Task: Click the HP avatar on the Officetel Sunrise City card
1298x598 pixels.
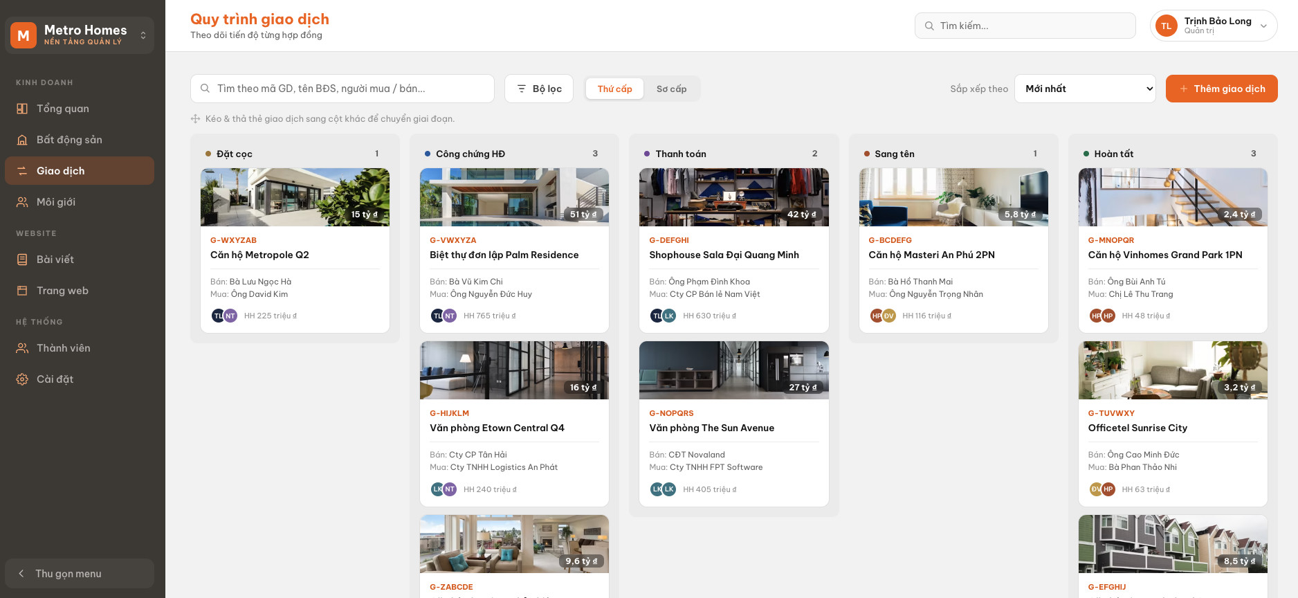Action: (x=1108, y=489)
